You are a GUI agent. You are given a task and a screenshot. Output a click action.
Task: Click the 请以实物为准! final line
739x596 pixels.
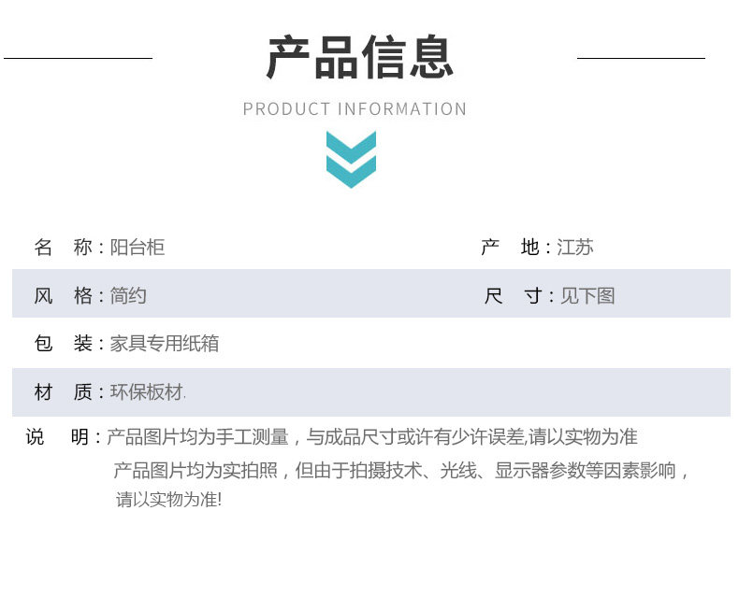pyautogui.click(x=168, y=499)
